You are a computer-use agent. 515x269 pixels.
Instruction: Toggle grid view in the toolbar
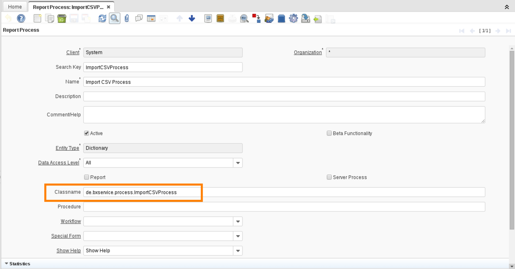151,18
